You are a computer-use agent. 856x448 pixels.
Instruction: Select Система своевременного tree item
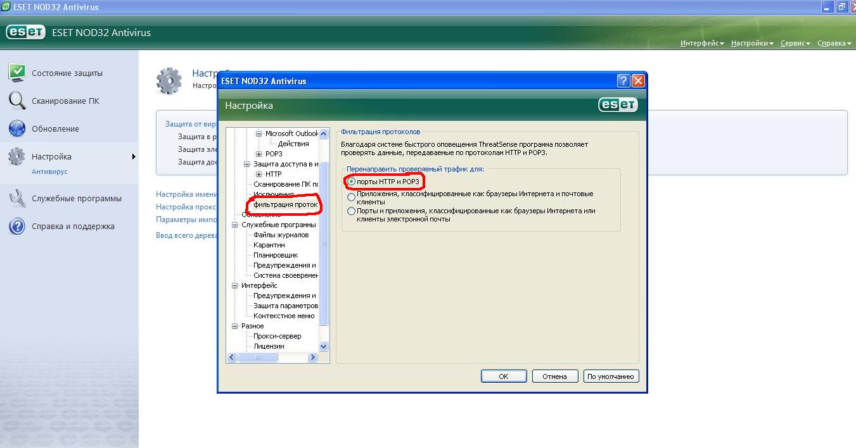(286, 275)
